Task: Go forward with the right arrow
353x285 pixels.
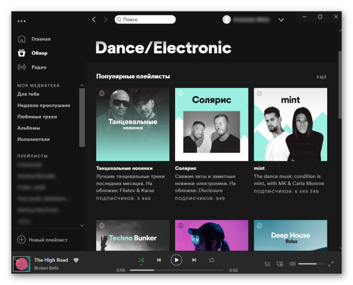Action: (105, 19)
